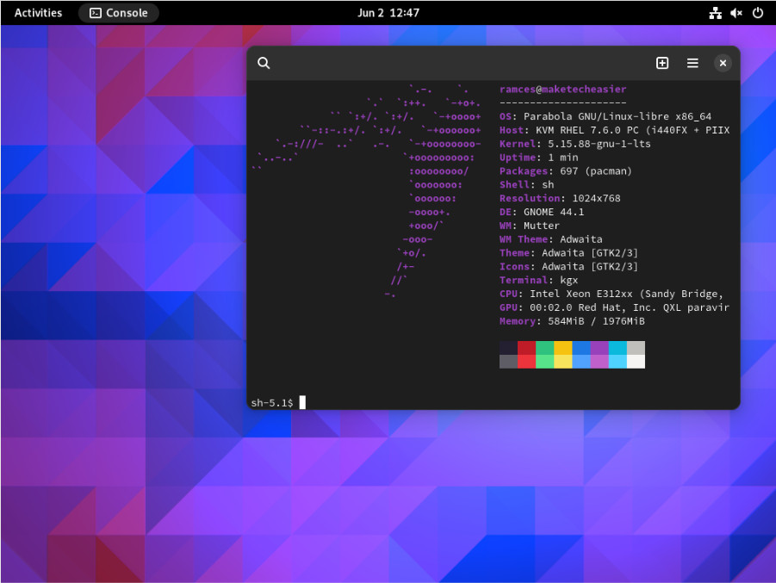Open the window options from the hamburger button
Image resolution: width=776 pixels, height=583 pixels.
692,63
